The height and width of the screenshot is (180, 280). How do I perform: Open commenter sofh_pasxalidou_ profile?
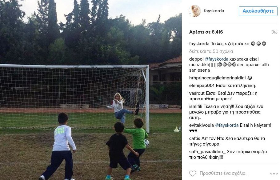(x=207, y=152)
